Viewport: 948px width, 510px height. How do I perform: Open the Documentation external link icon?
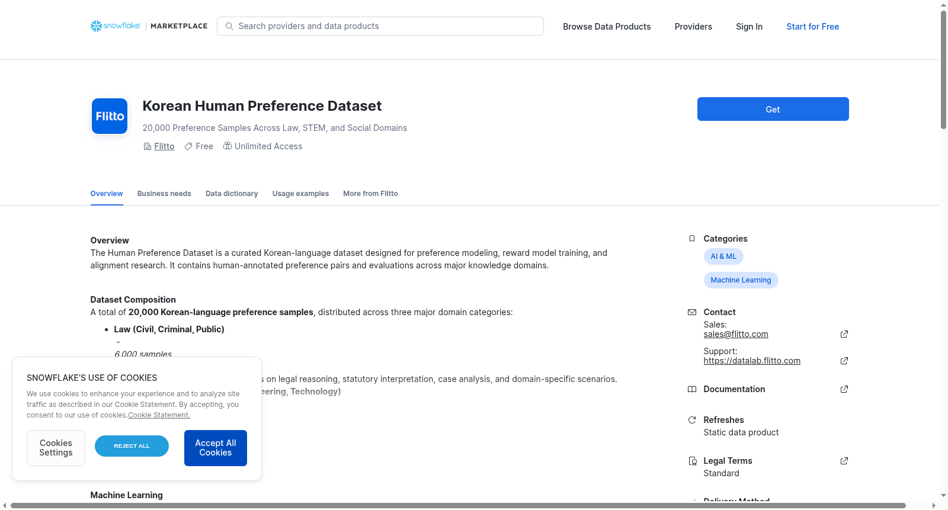[844, 389]
